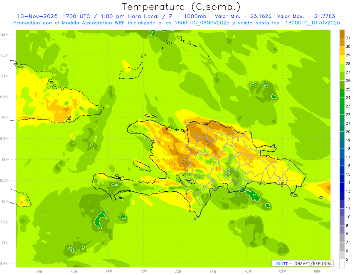Click the brown swatch above the 31 label
356x275 pixels.
tap(342, 34)
